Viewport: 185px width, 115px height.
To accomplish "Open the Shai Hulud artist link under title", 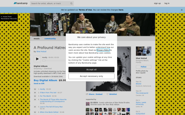I will pos(41,52).
